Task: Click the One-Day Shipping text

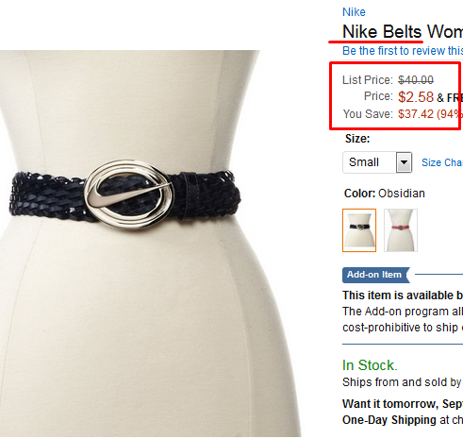Action: [389, 420]
